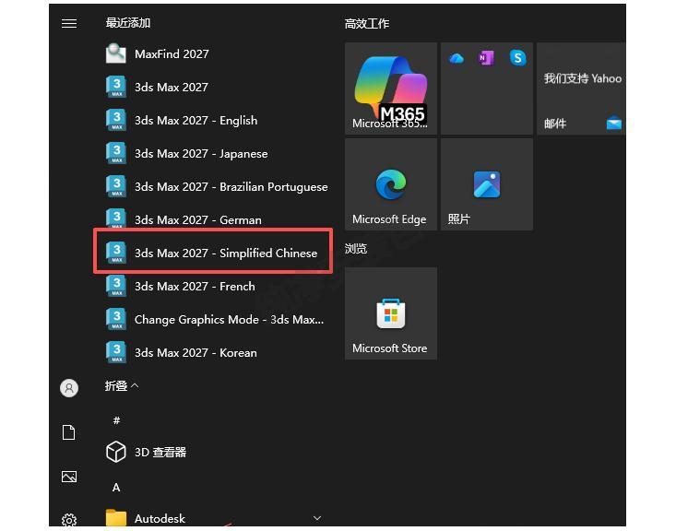The image size is (676, 531).
Task: Click the # alphabet section header
Action: pyautogui.click(x=116, y=420)
